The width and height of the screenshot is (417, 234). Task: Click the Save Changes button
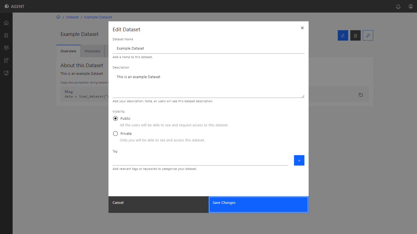coord(258,204)
